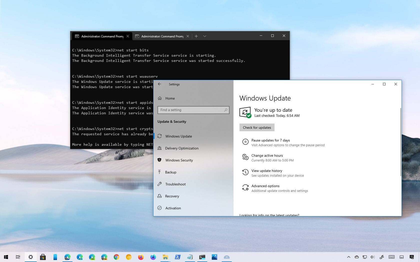
Task: Open Task View on the taskbar
Action: [x=18, y=257]
